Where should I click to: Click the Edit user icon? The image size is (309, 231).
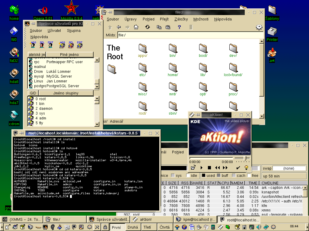[50, 45]
